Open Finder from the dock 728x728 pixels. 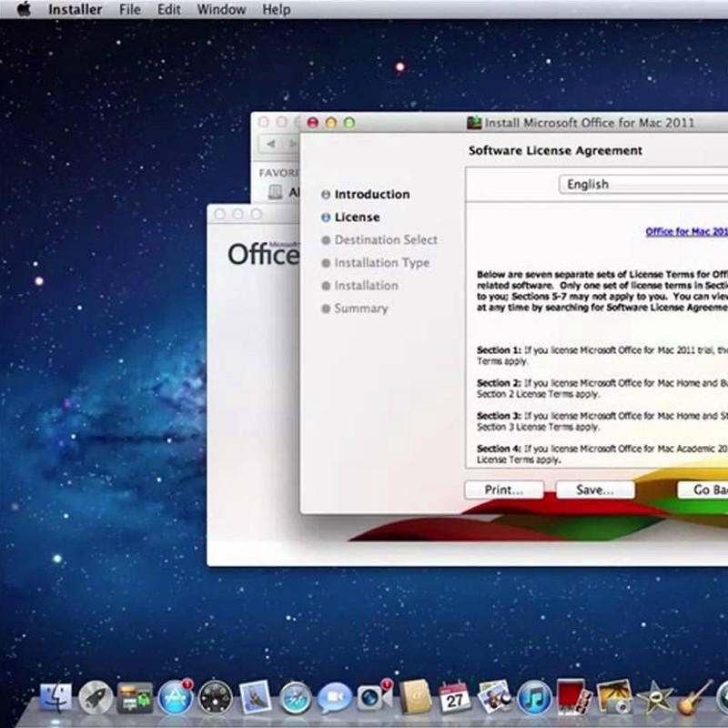[x=56, y=698]
